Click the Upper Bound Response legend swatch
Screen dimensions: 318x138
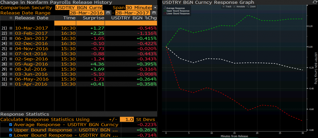165,11
